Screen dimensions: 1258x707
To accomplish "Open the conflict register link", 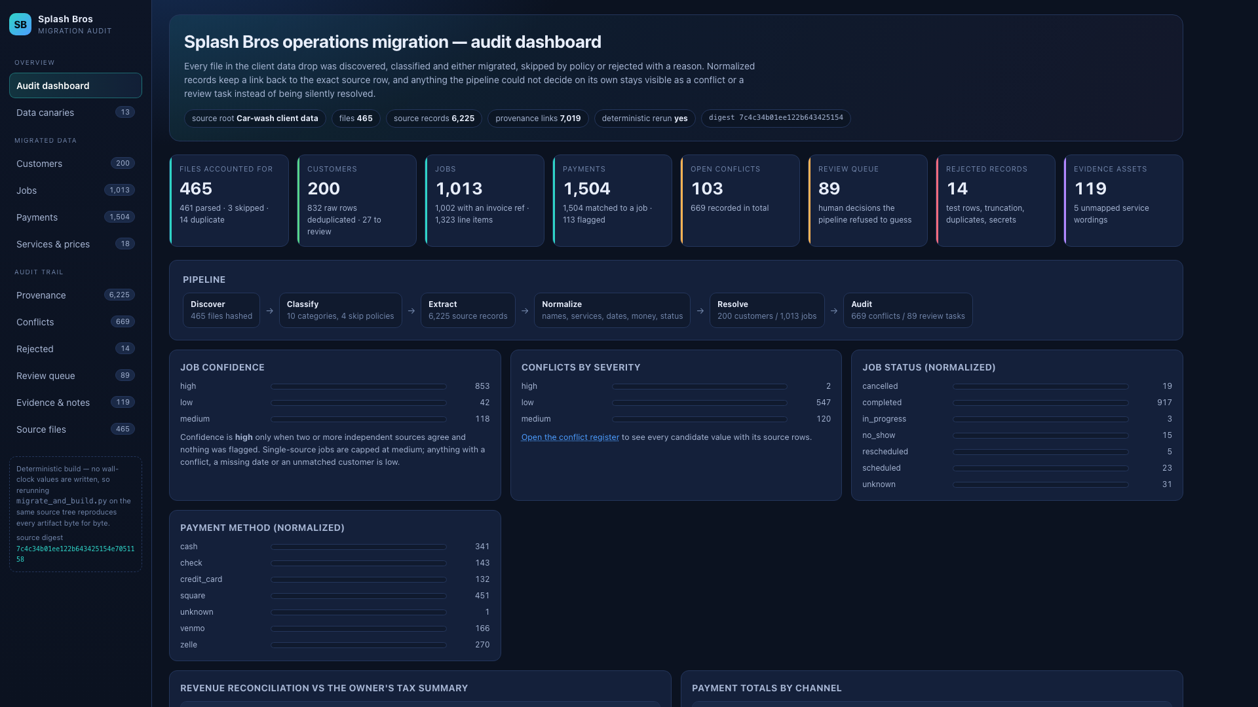I will [x=570, y=437].
